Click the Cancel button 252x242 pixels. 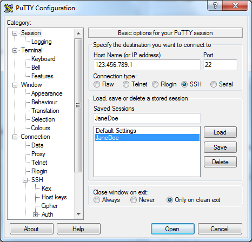[x=220, y=229]
